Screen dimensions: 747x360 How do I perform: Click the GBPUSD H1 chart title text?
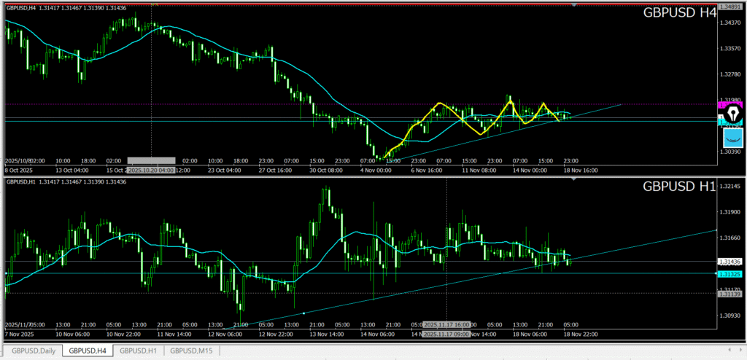[678, 187]
